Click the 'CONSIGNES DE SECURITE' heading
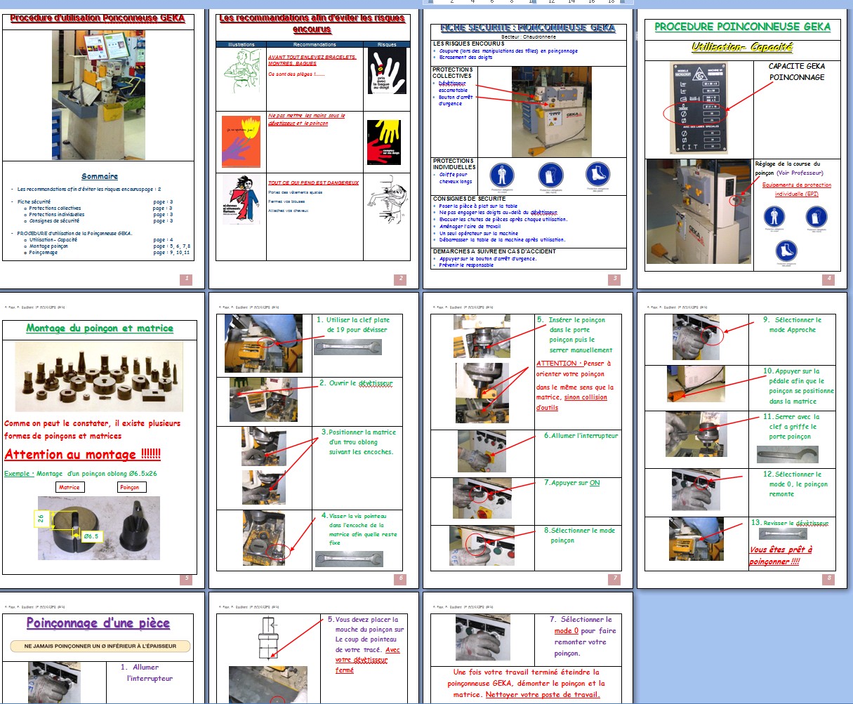 (469, 199)
